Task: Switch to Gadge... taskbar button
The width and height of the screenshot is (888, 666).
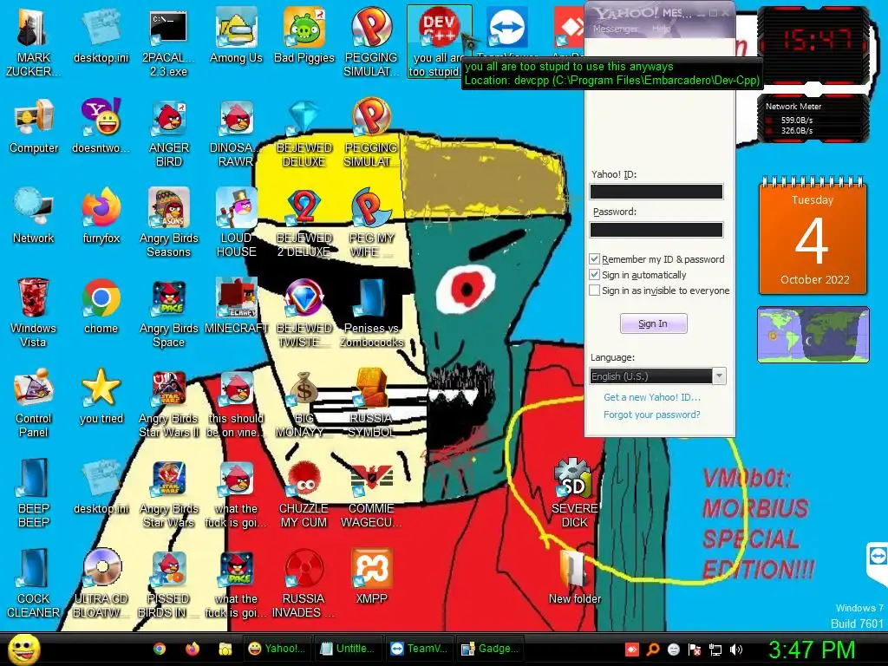Action: (x=489, y=649)
